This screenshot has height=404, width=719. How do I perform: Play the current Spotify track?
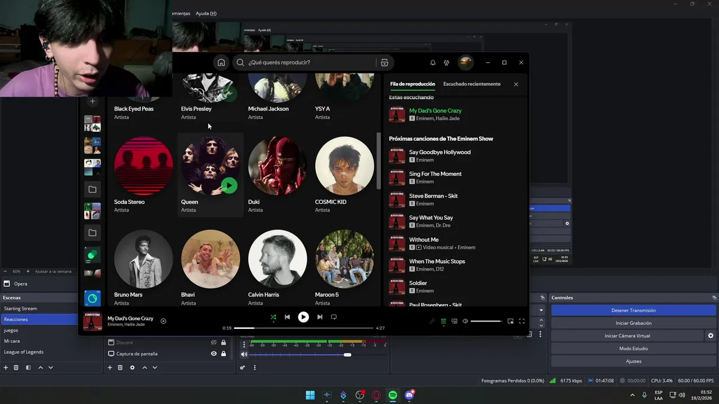point(303,317)
